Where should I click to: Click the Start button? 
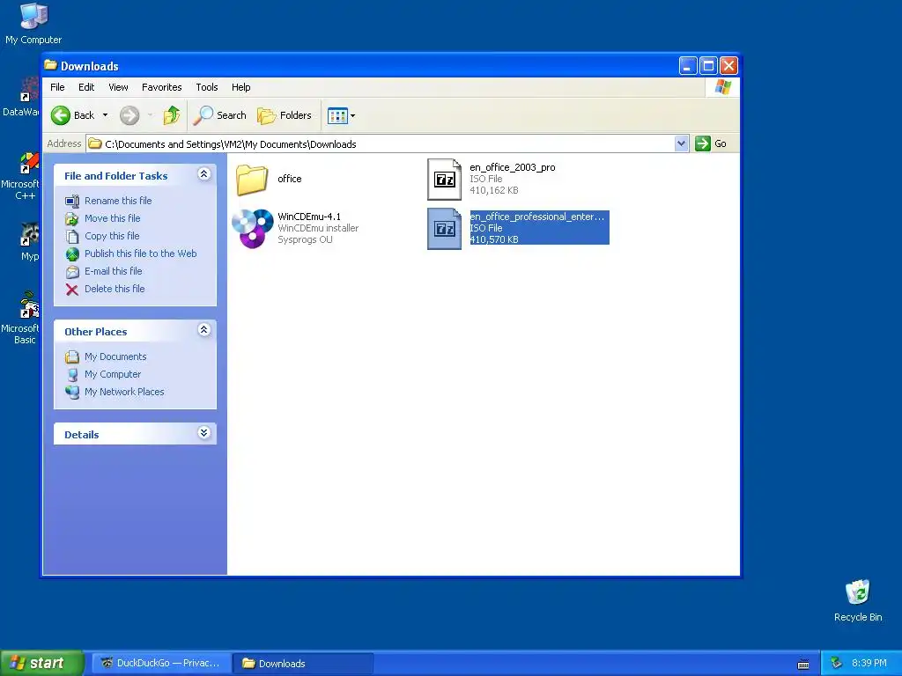tap(41, 663)
